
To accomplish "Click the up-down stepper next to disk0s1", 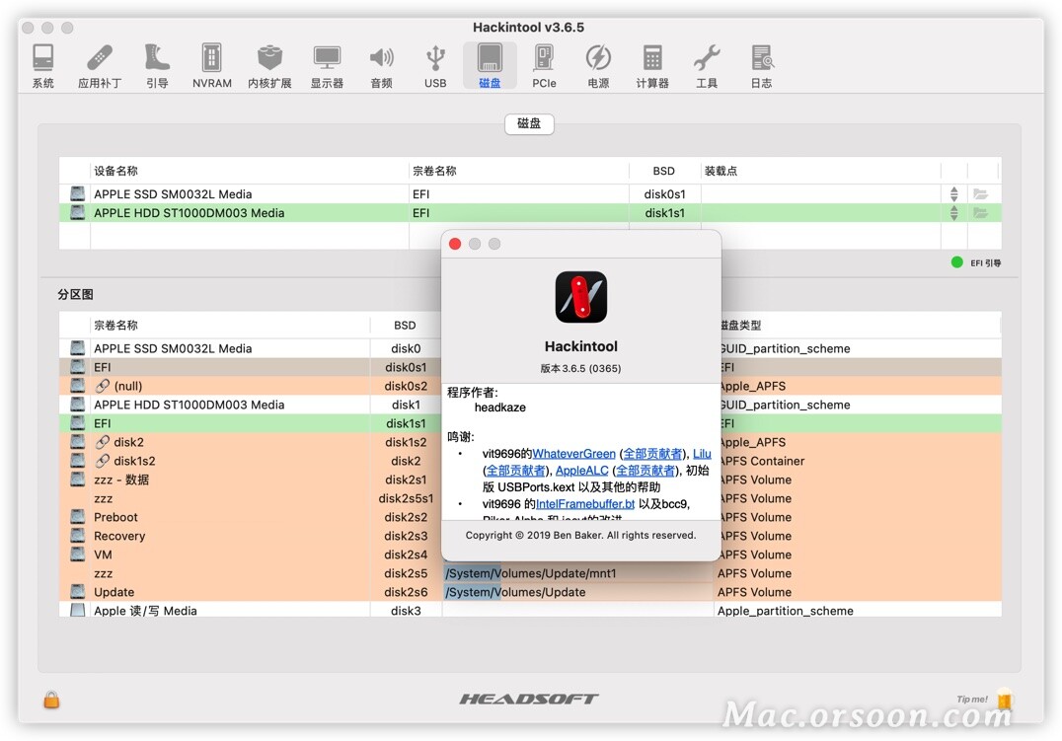I will [x=953, y=193].
